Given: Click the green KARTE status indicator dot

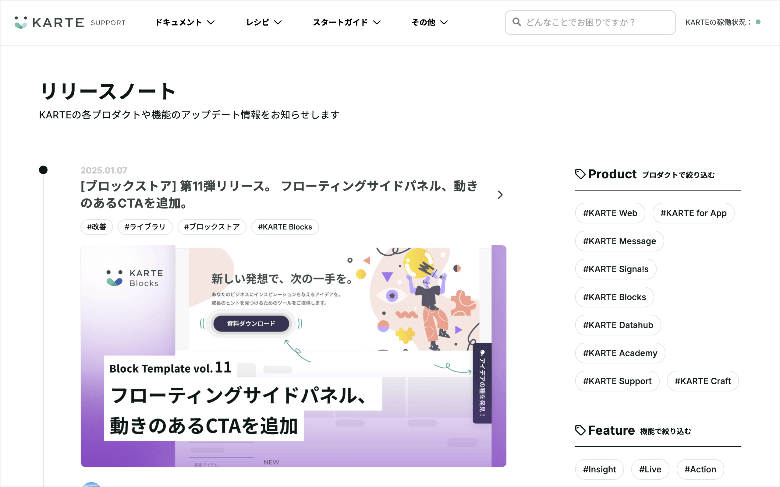Looking at the screenshot, I should coord(758,22).
